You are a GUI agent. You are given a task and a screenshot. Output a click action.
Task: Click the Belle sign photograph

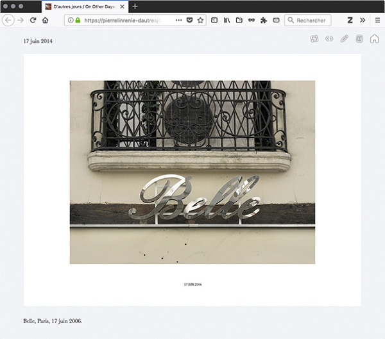coord(192,172)
